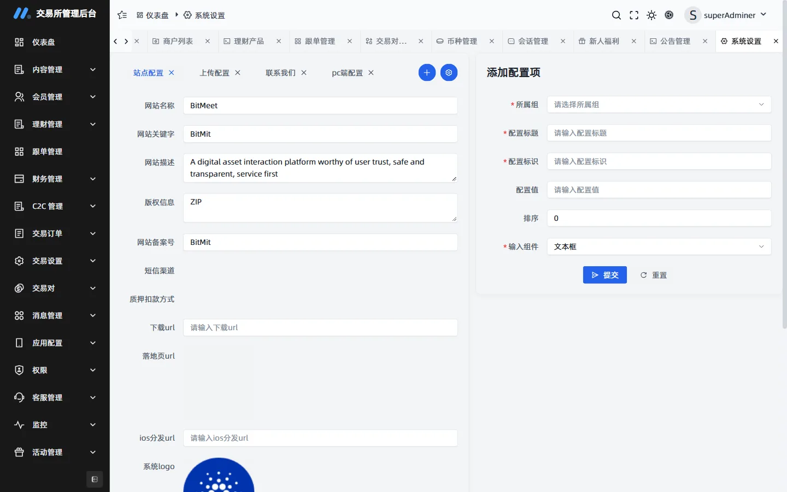
Task: Close the 商户列表 tab
Action: pos(208,41)
